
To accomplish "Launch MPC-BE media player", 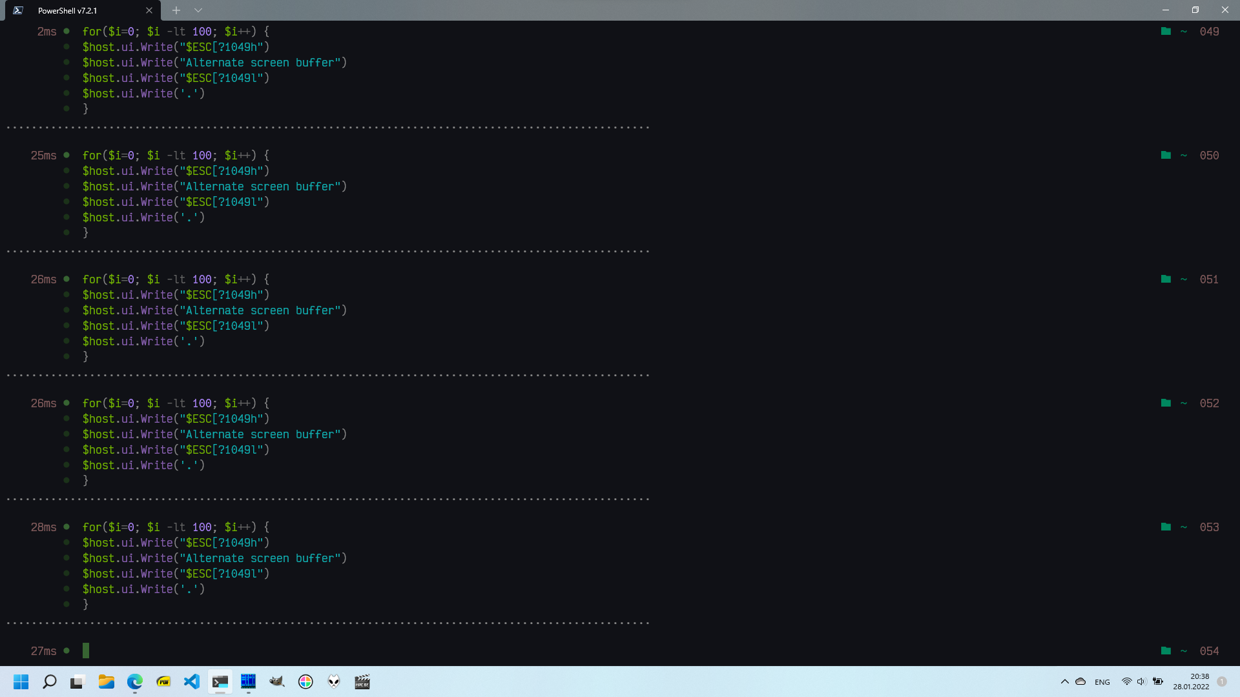I will (362, 682).
